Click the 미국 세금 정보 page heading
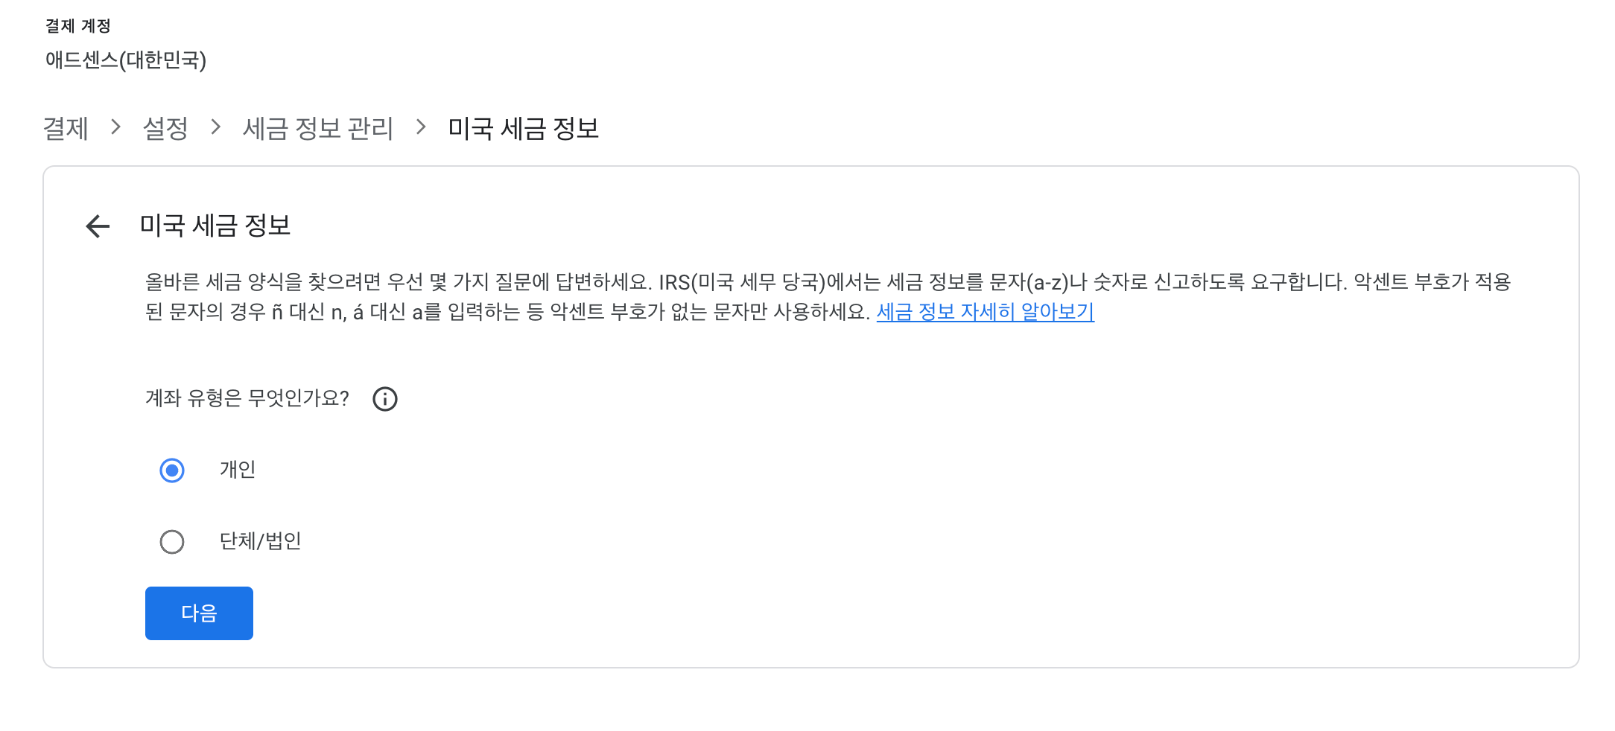The height and width of the screenshot is (731, 1615). (218, 225)
